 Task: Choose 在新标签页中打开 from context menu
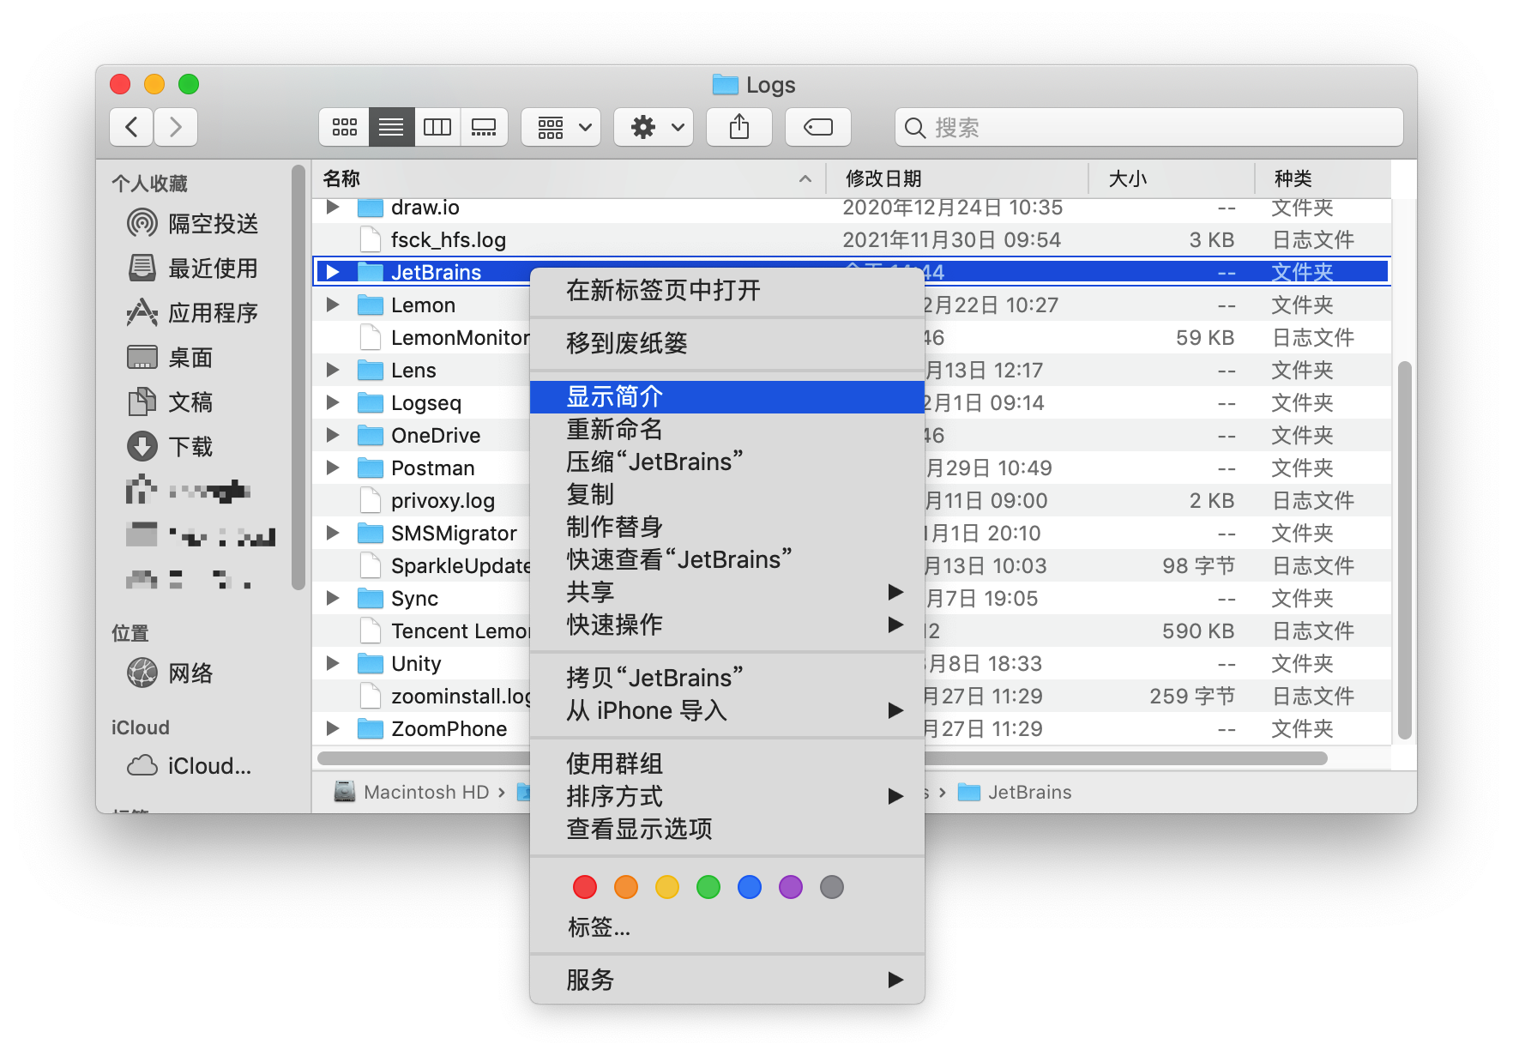coord(727,290)
